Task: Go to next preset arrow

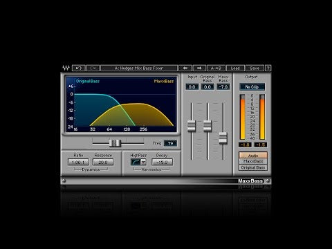Action: tap(199, 68)
